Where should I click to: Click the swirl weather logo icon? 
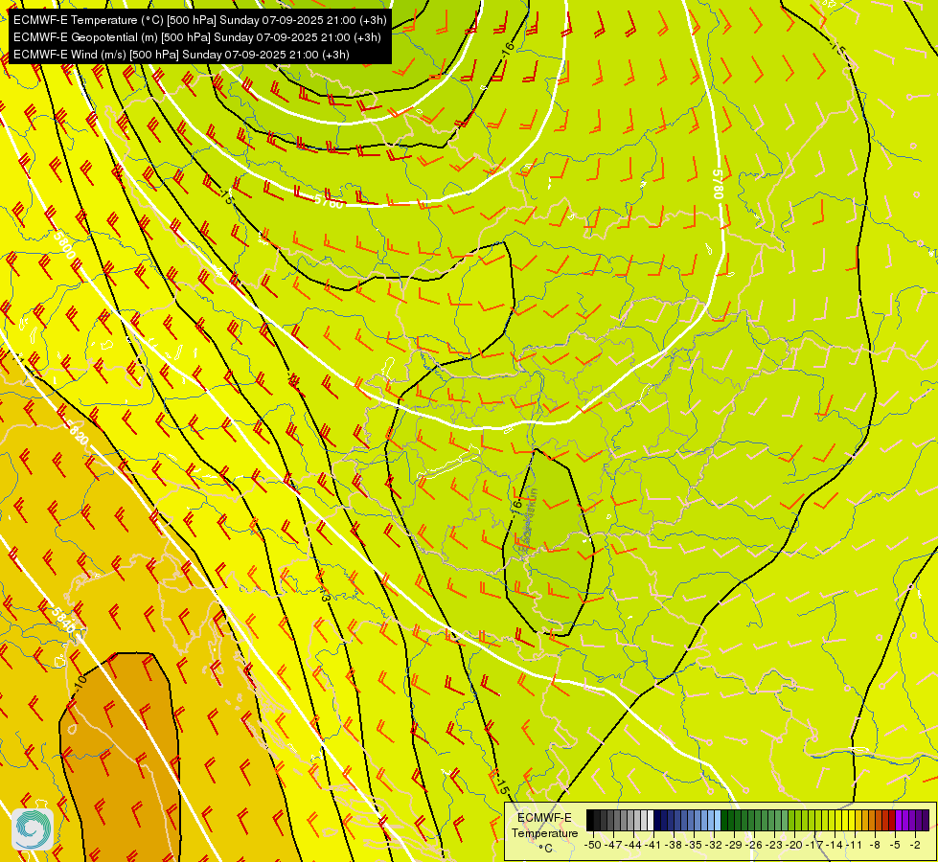click(33, 829)
